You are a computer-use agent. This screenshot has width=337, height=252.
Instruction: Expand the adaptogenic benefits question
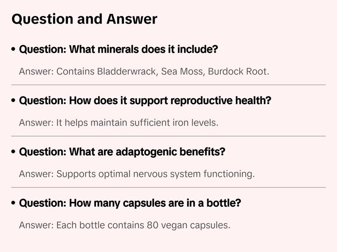pyautogui.click(x=122, y=152)
